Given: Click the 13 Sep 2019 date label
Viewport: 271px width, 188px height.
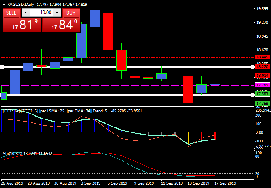Looking at the screenshot, I should pos(199,183).
